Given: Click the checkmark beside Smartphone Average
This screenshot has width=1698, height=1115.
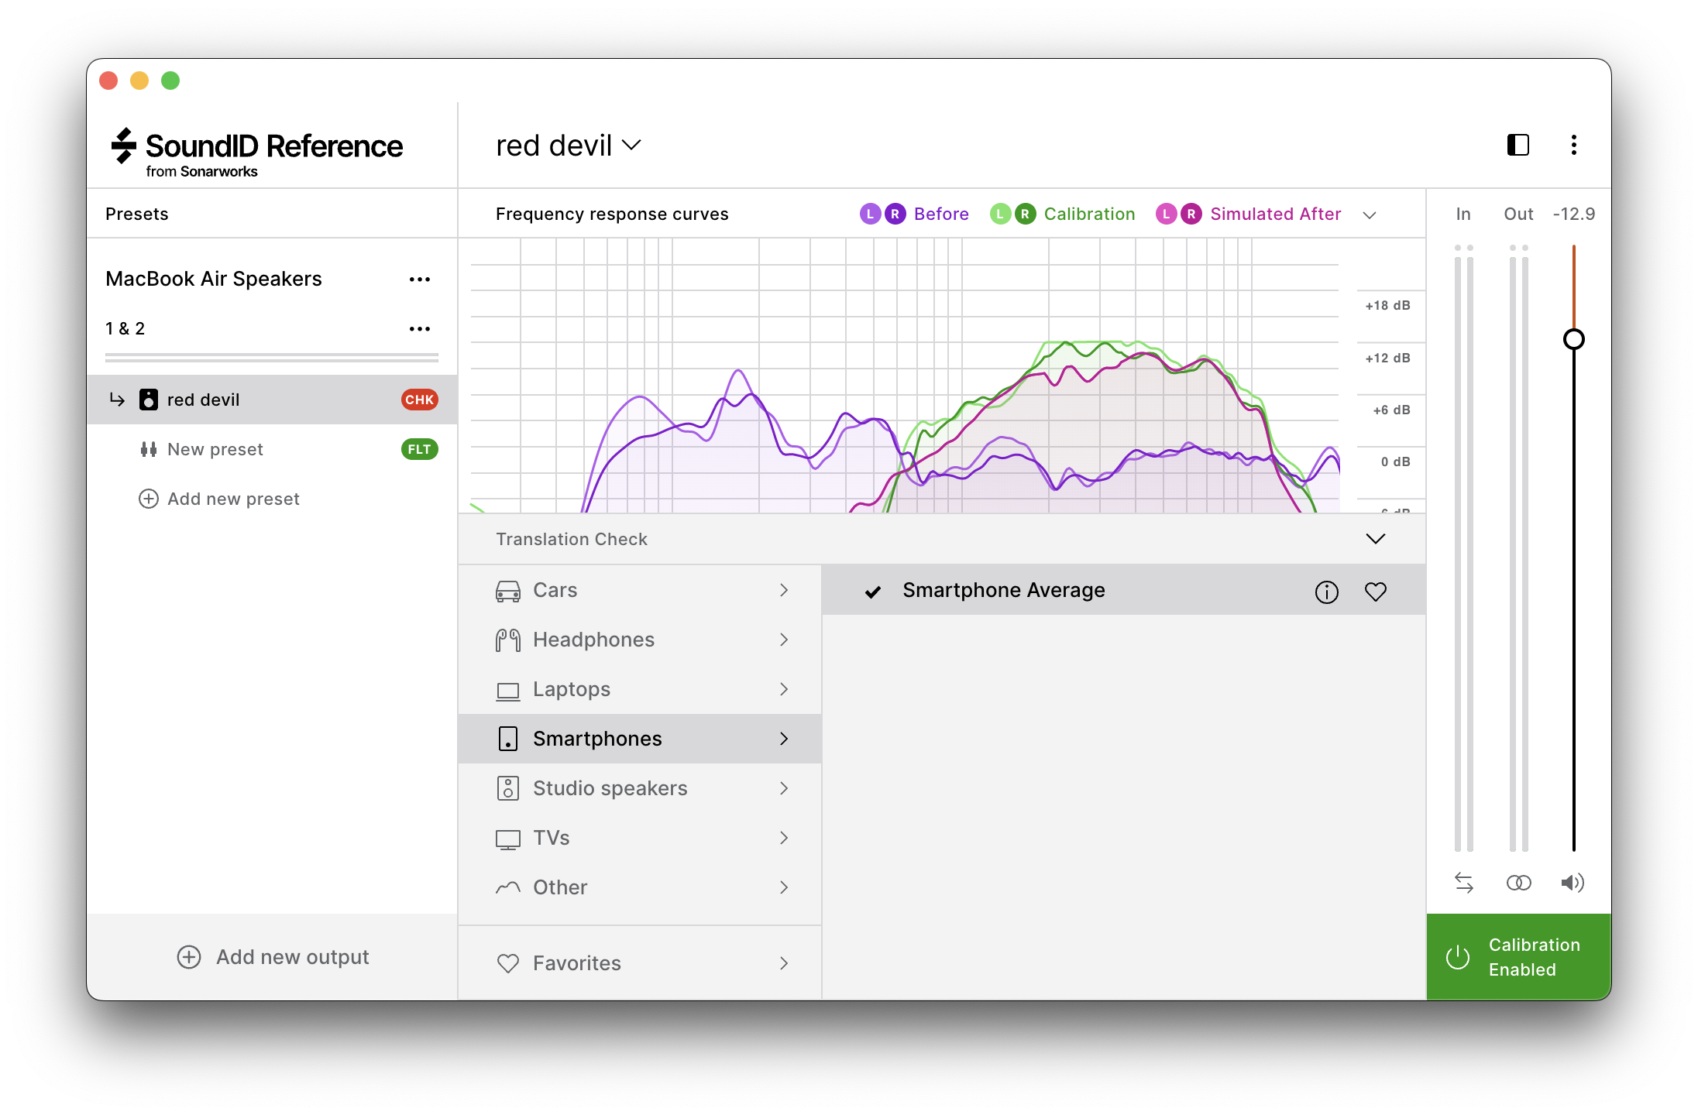Looking at the screenshot, I should coord(873,592).
